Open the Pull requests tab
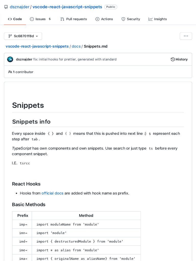Image resolution: width=196 pixels, height=261 pixels. [x=73, y=19]
